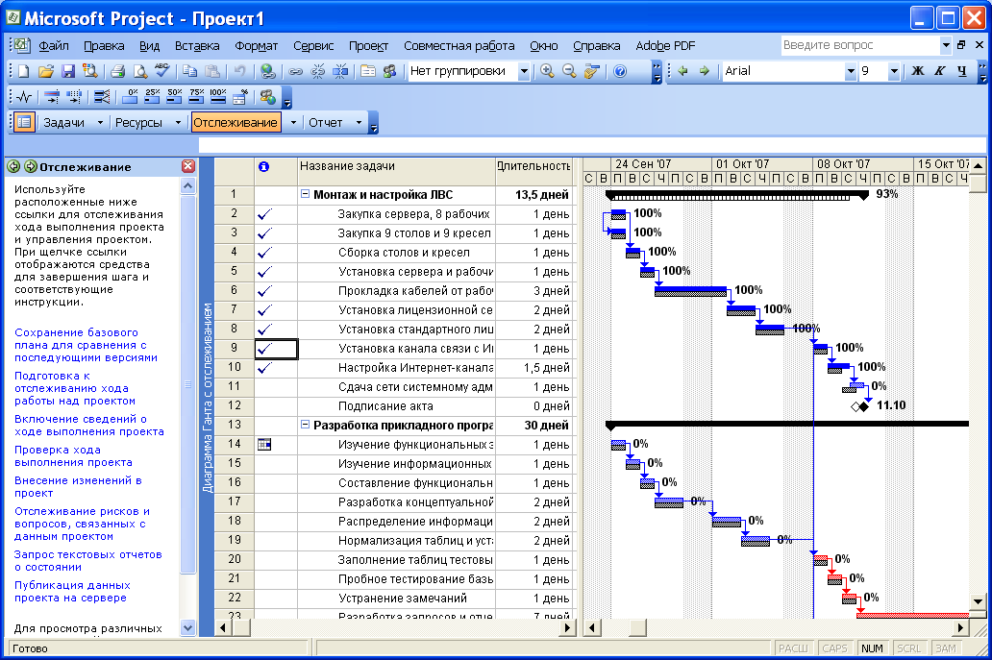Image resolution: width=992 pixels, height=660 pixels.
Task: Open the Формат menu
Action: [257, 45]
